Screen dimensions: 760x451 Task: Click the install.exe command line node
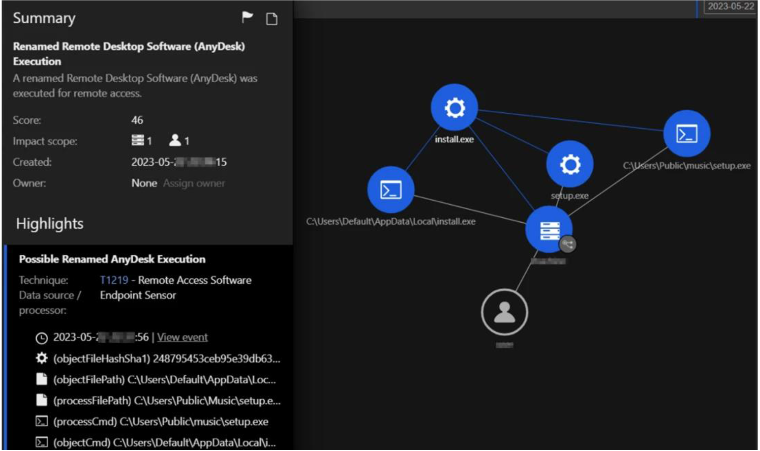point(390,190)
